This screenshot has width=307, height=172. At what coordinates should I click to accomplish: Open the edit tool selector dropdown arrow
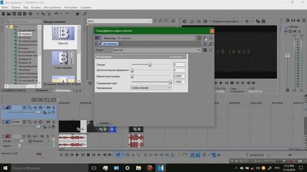click(123, 155)
